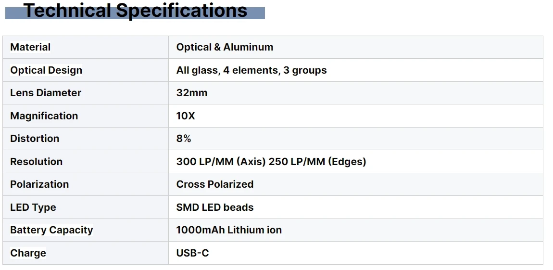Click the 1000mAh Lithium ion value
This screenshot has width=553, height=270.
(x=229, y=230)
